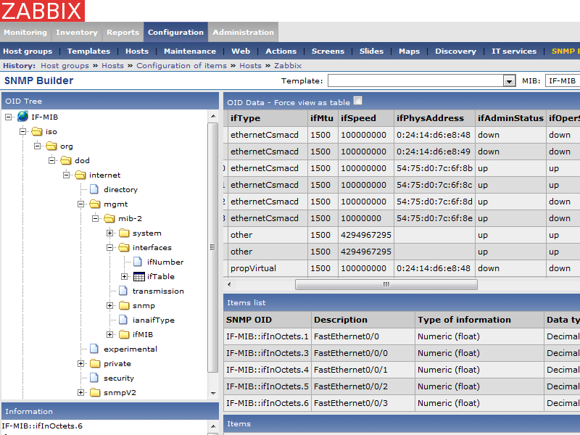Click the interfaces folder icon

(124, 247)
